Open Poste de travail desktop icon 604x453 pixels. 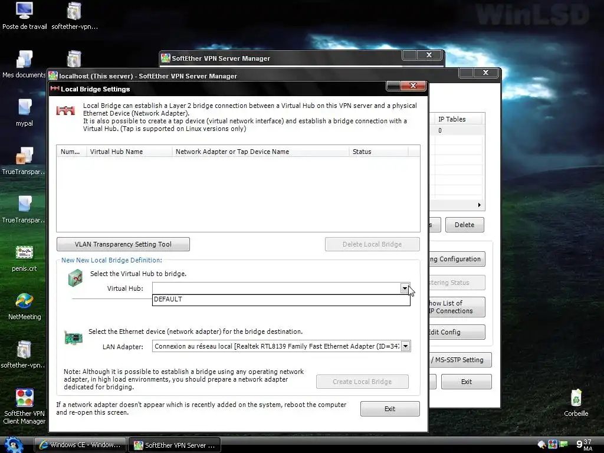(24, 15)
